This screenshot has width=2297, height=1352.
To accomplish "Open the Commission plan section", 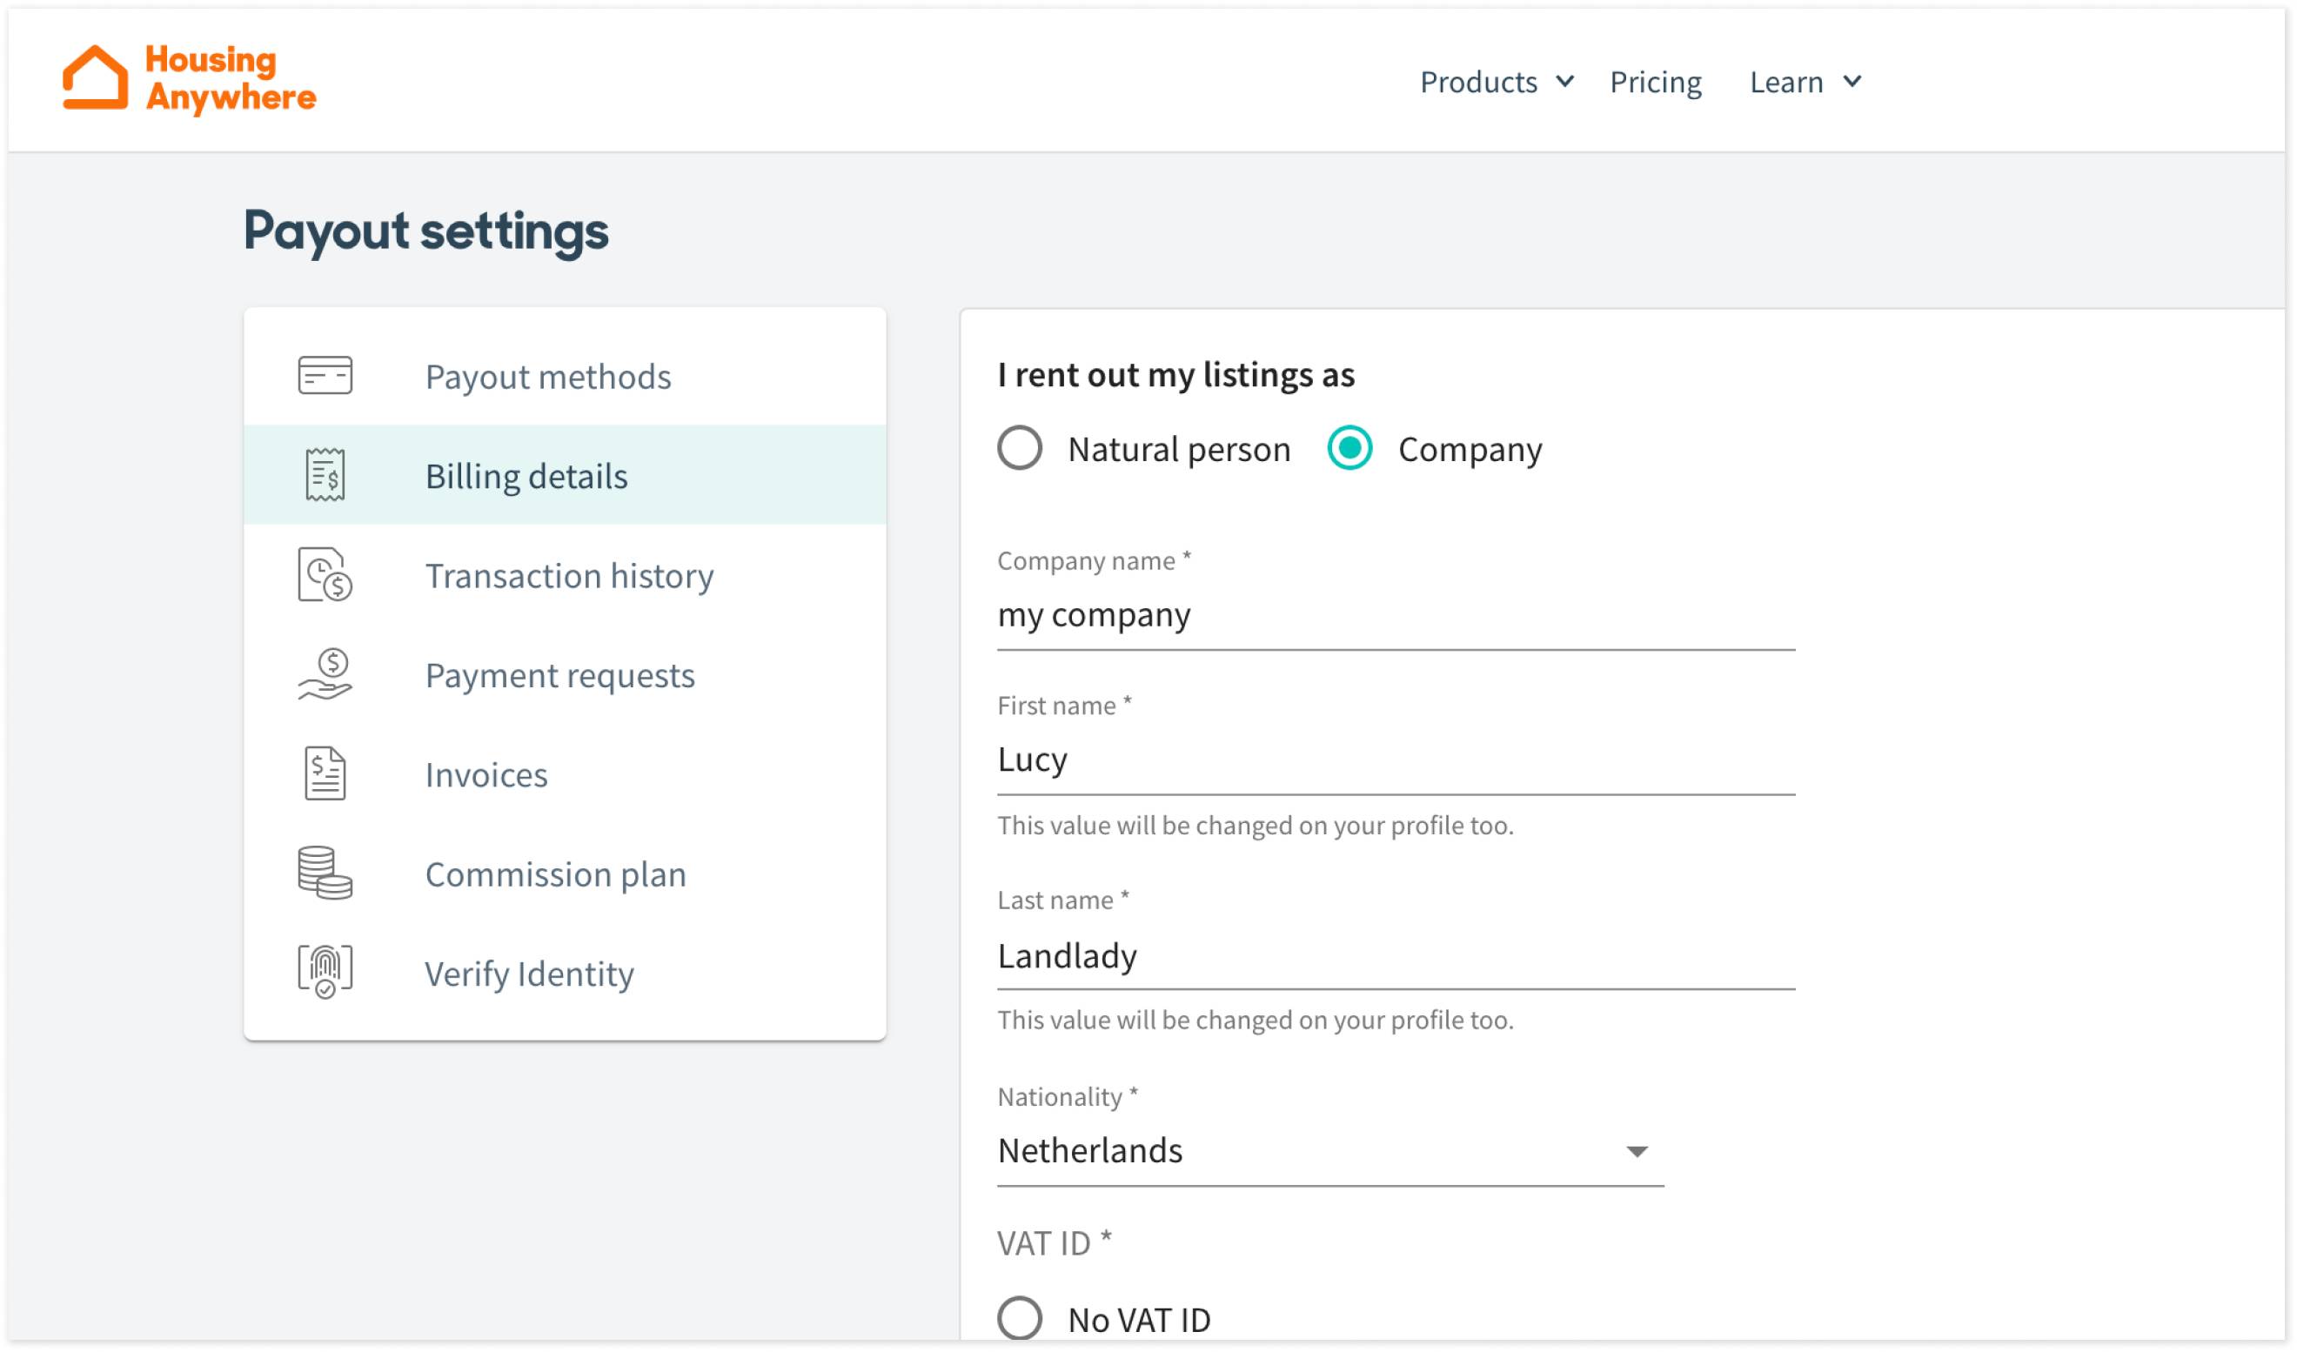I will (555, 874).
